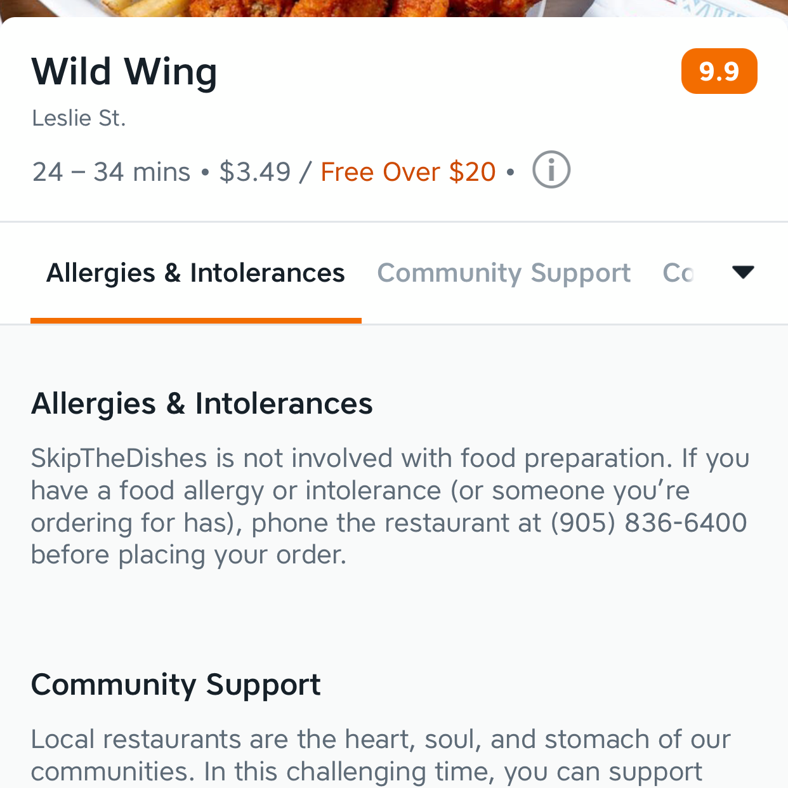
Task: Tap the $3.49 delivery fee
Action: (x=255, y=172)
